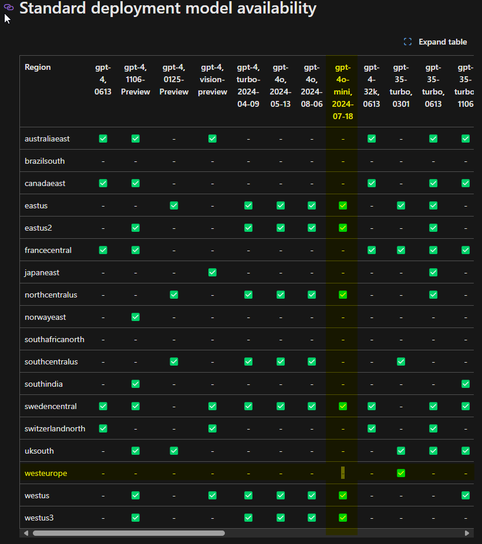Click the 'southcentralus' region name
The image size is (482, 544).
51,362
